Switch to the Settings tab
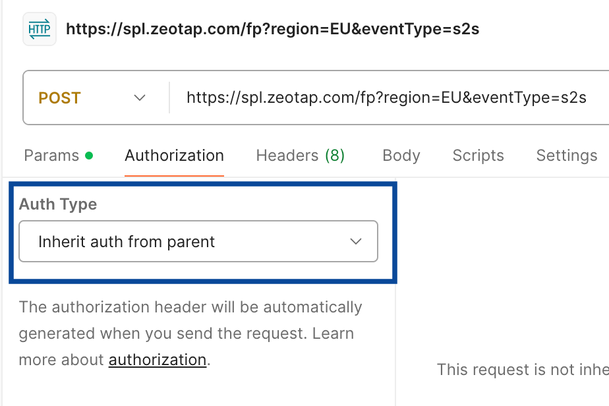Screen dimensions: 609x406 click(566, 156)
